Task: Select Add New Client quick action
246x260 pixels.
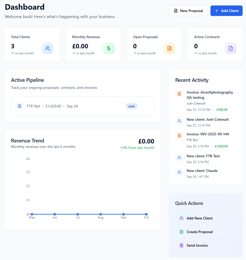Action: tap(200, 218)
